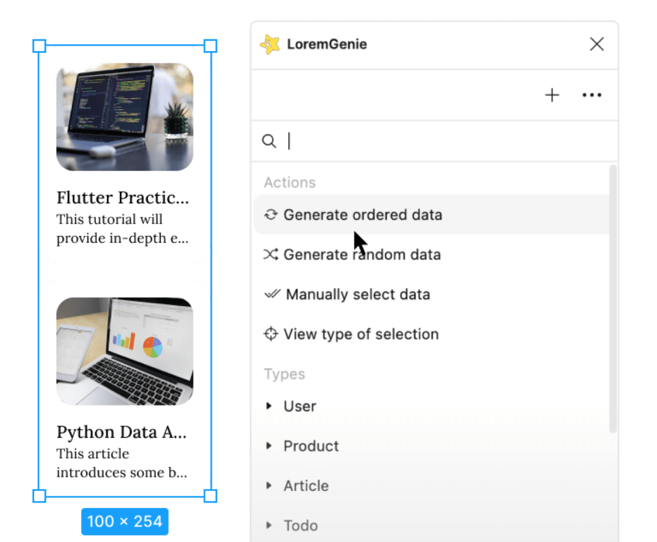Click the plugin list vertical scrollbar
This screenshot has width=657, height=542.
(x=613, y=299)
